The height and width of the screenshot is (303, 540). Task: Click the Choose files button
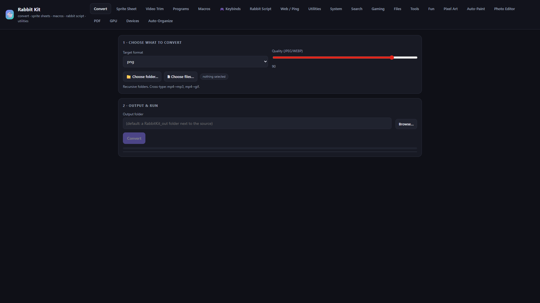pos(181,77)
